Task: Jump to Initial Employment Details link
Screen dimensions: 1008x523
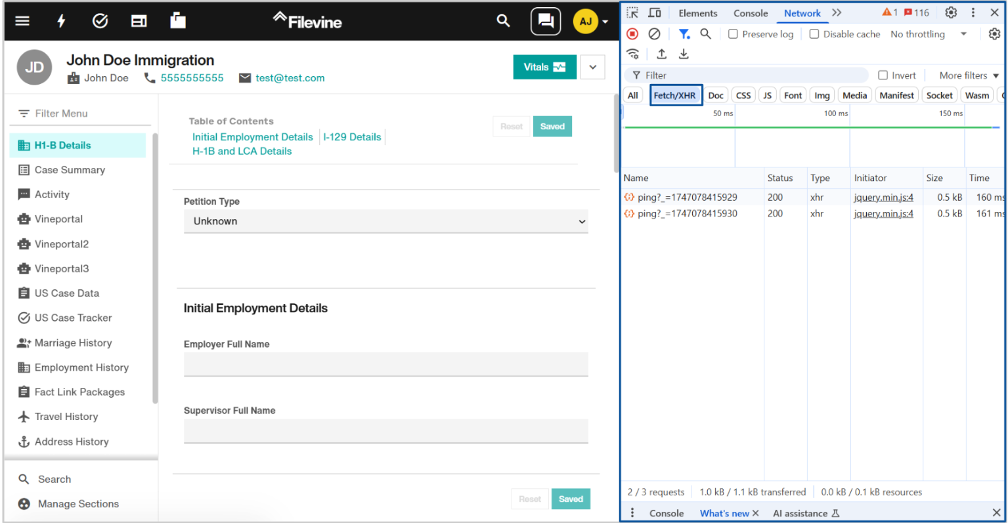Action: click(x=253, y=137)
